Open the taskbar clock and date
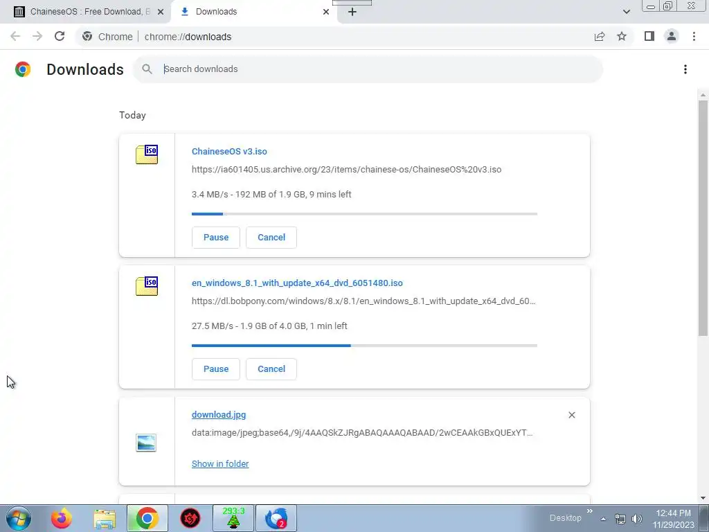Image resolution: width=709 pixels, height=532 pixels. click(x=673, y=519)
